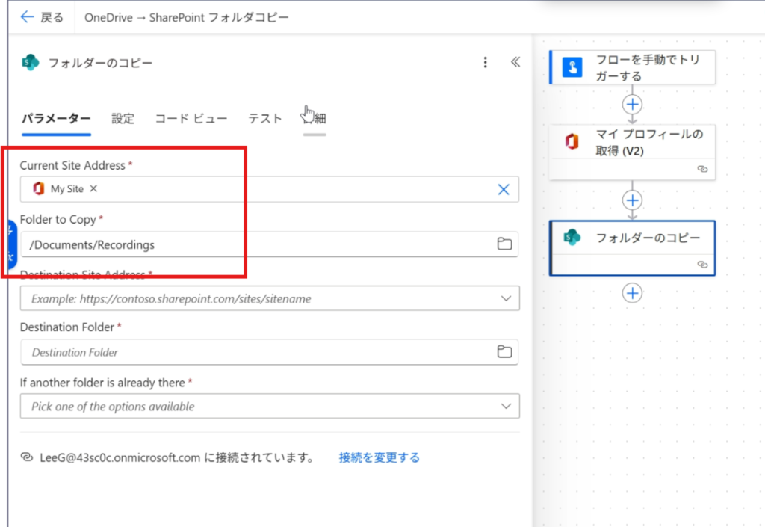This screenshot has width=765, height=527.
Task: Add step below フォルダーのコピー card
Action: pos(632,293)
